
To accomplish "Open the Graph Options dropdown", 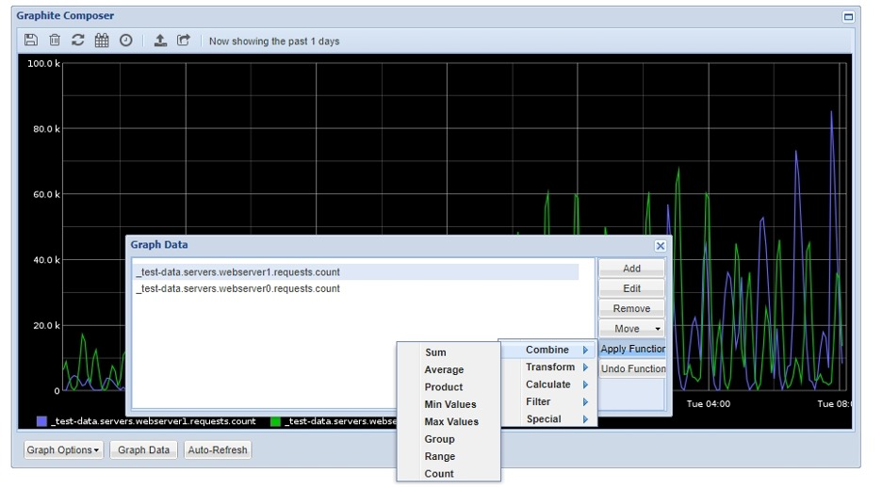I will click(x=64, y=450).
